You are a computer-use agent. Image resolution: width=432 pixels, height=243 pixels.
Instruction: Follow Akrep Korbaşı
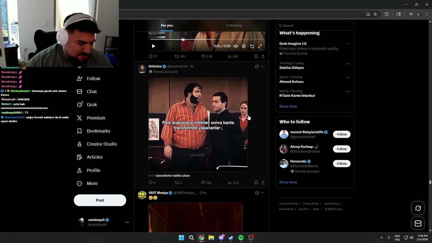click(x=342, y=149)
